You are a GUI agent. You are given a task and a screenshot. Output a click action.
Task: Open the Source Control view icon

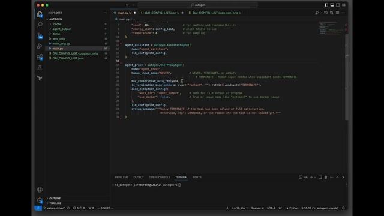pyautogui.click(x=40, y=35)
